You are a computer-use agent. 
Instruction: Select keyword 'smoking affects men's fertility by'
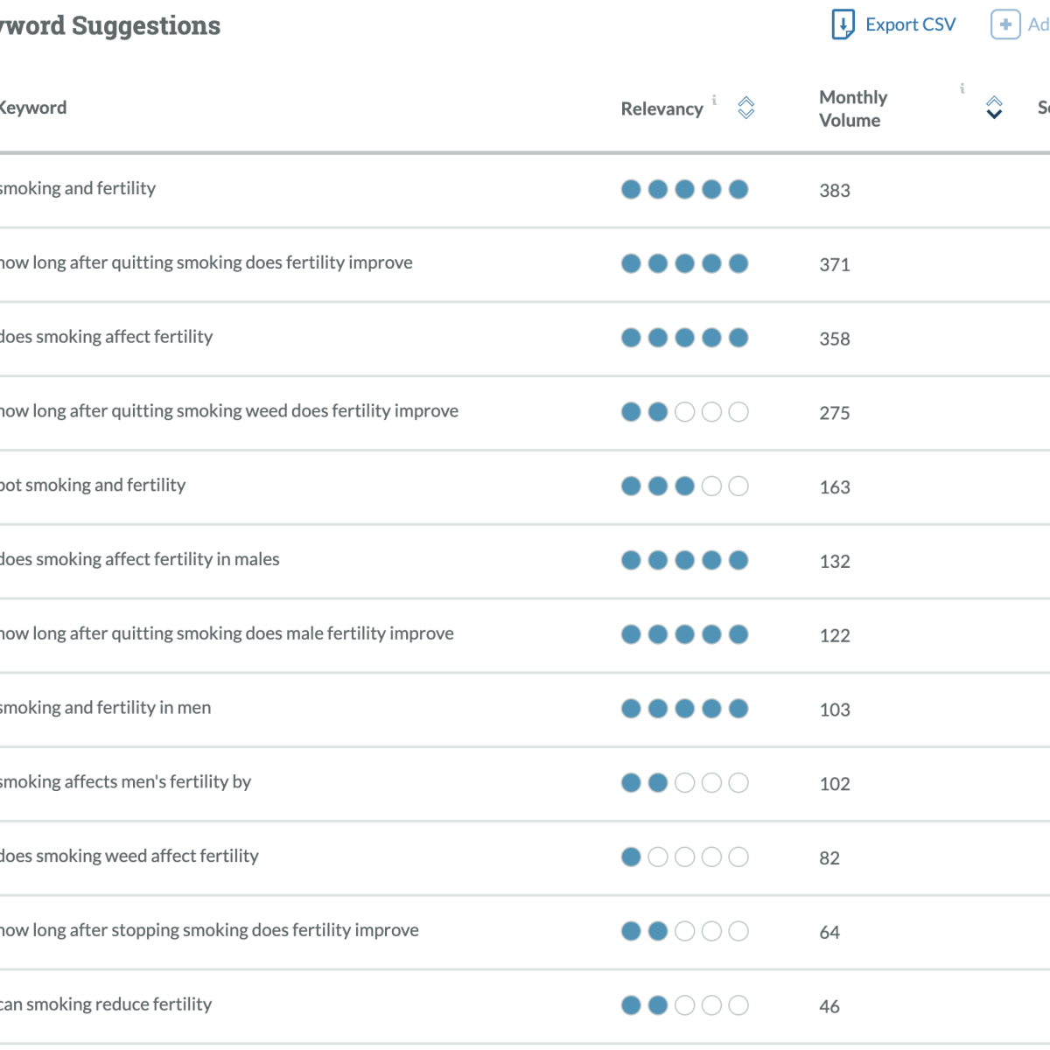(x=125, y=782)
